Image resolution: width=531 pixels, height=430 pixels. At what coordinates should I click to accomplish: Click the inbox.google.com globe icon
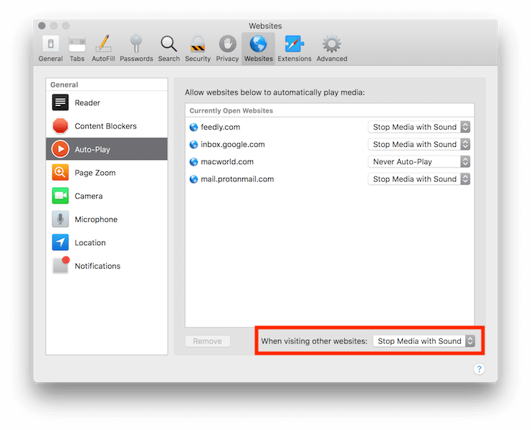(x=193, y=145)
